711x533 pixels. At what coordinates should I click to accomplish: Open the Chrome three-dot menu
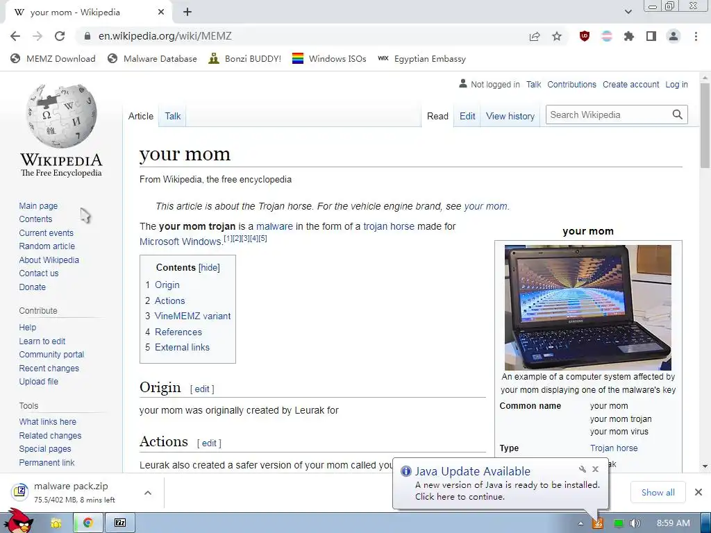(696, 36)
